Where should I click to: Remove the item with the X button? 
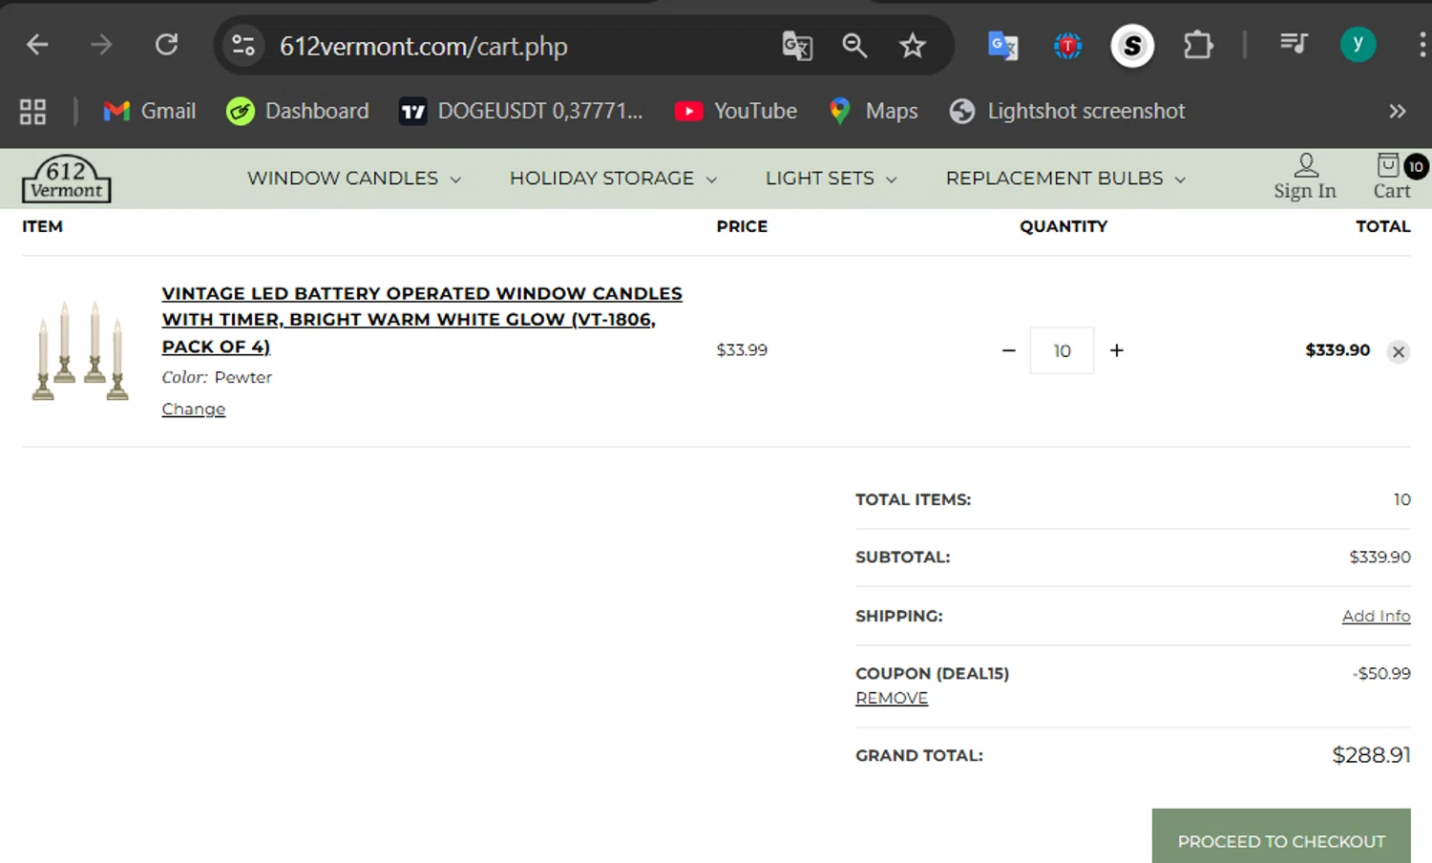[1399, 352]
